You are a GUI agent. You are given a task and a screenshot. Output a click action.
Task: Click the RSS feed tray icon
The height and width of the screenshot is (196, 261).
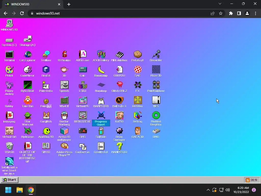[x=248, y=180]
